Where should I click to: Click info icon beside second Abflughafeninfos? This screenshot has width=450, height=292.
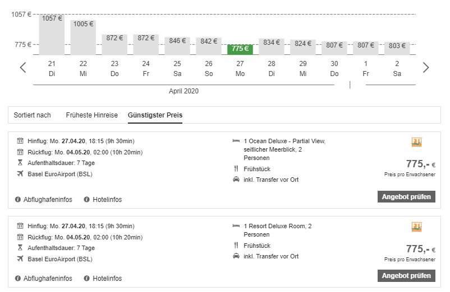pos(18,279)
